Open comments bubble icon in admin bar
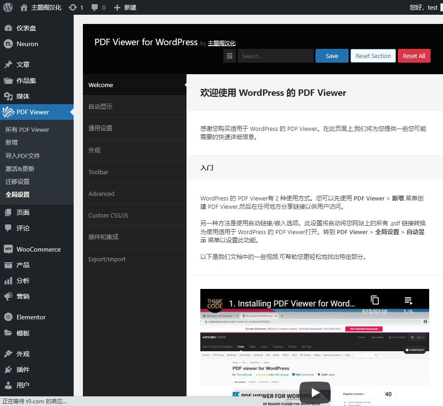 [95, 8]
